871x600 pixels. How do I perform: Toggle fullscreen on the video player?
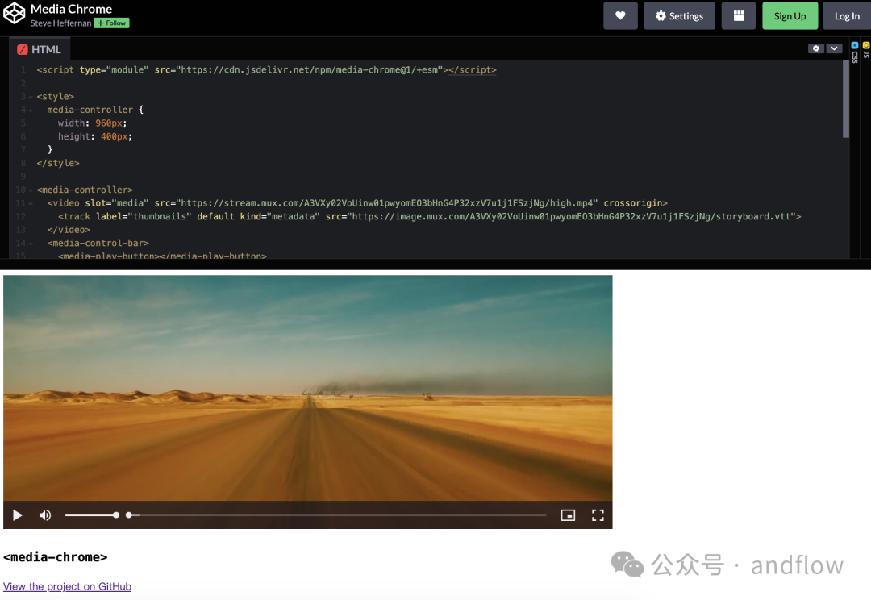(598, 515)
